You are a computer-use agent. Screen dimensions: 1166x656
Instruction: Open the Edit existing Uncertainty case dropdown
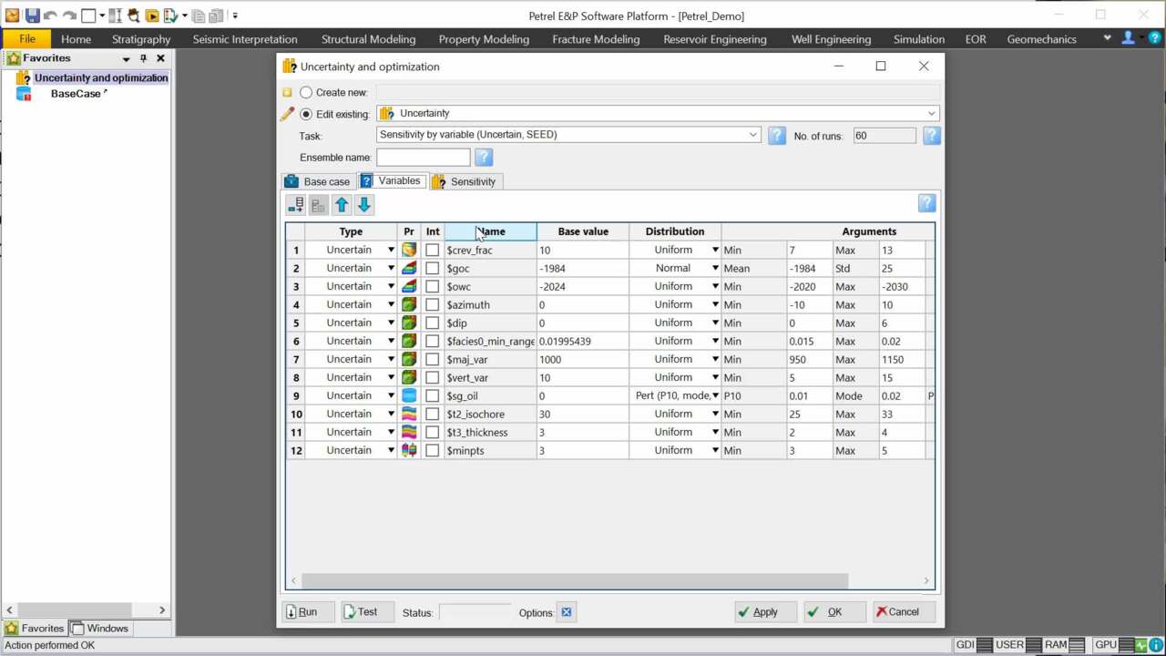pyautogui.click(x=931, y=114)
